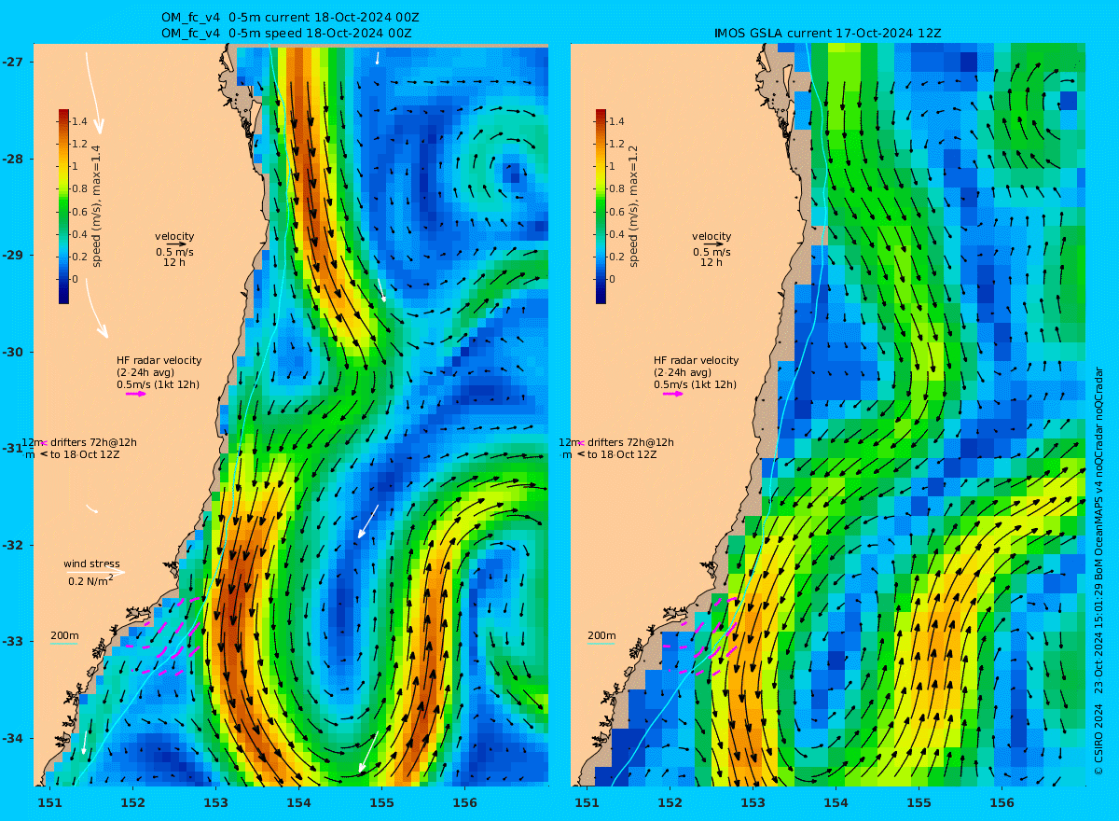This screenshot has height=821, width=1119.
Task: Click the '0' tick on left color bar
Action: pyautogui.click(x=75, y=278)
